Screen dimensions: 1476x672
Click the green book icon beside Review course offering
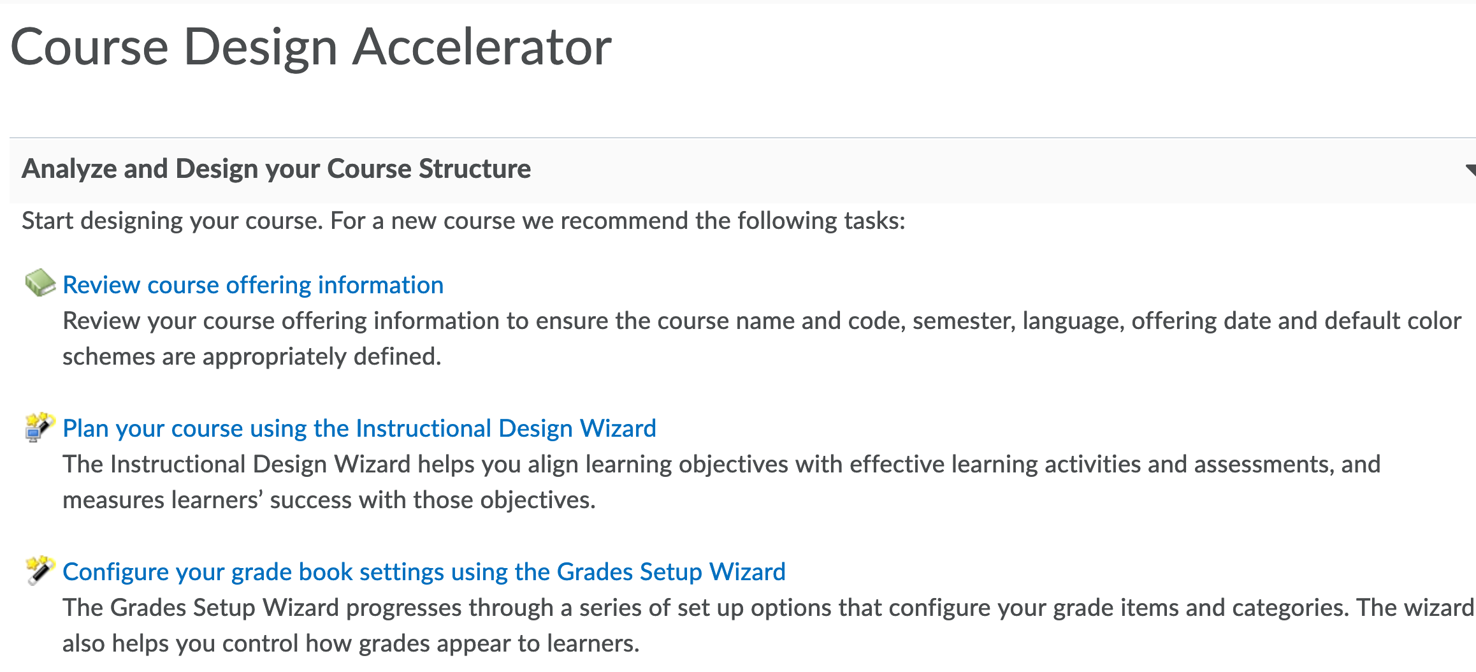[40, 282]
